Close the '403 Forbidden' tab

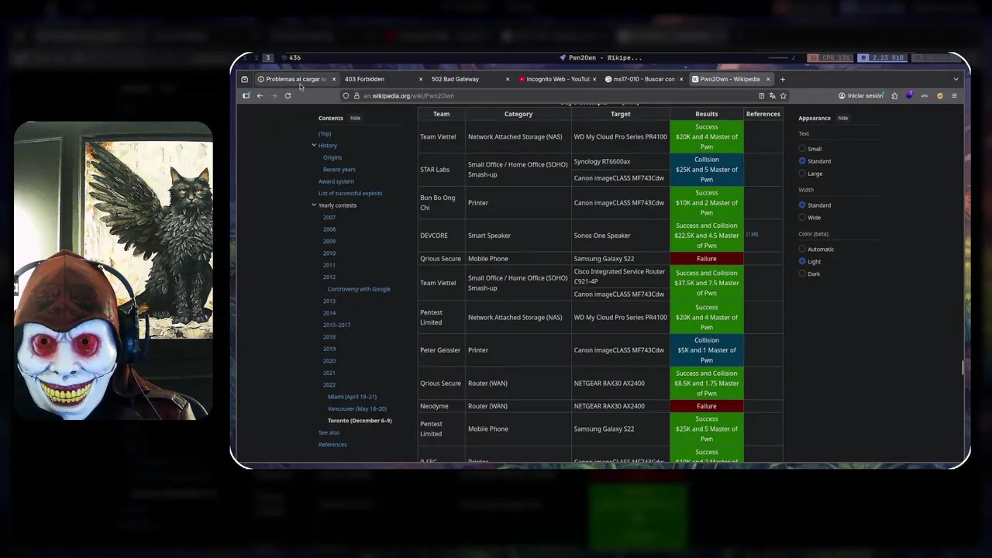point(421,79)
